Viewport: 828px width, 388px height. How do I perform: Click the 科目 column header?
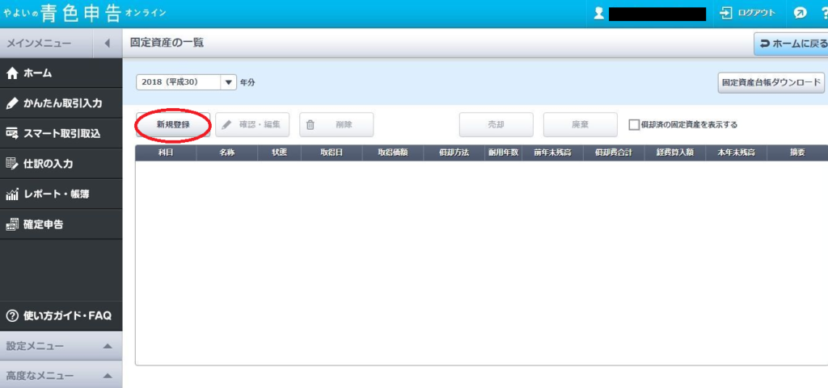167,152
